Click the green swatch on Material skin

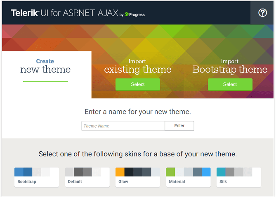point(170,172)
